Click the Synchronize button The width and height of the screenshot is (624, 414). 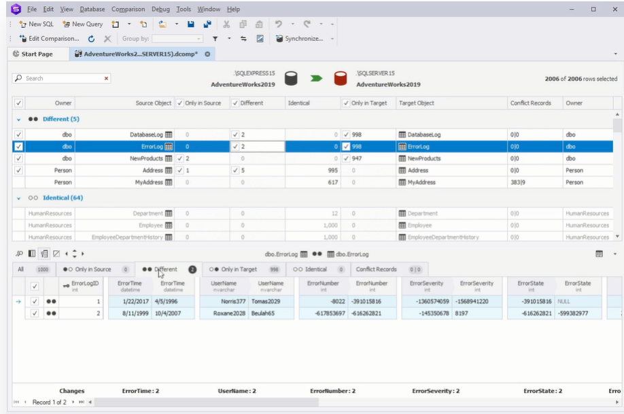[303, 39]
